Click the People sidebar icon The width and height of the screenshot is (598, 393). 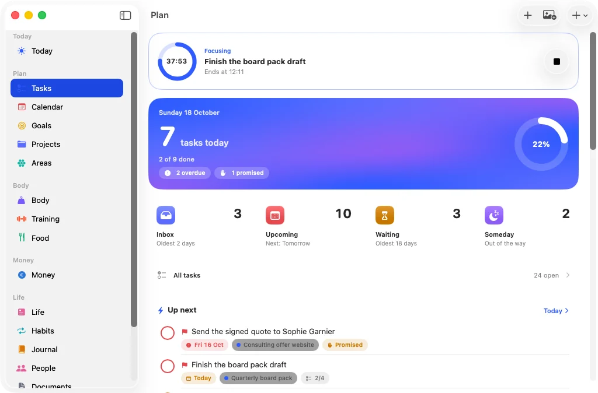tap(22, 369)
